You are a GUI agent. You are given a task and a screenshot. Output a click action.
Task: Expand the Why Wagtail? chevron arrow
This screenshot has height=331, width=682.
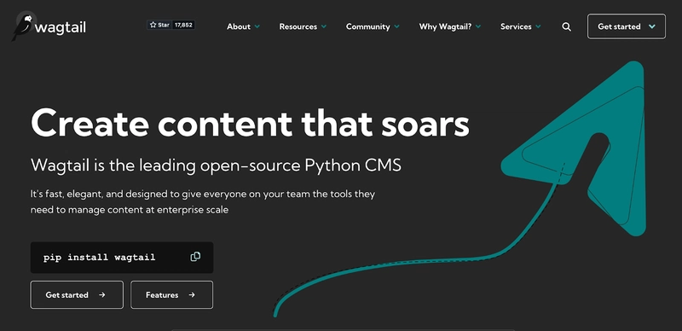pos(478,26)
